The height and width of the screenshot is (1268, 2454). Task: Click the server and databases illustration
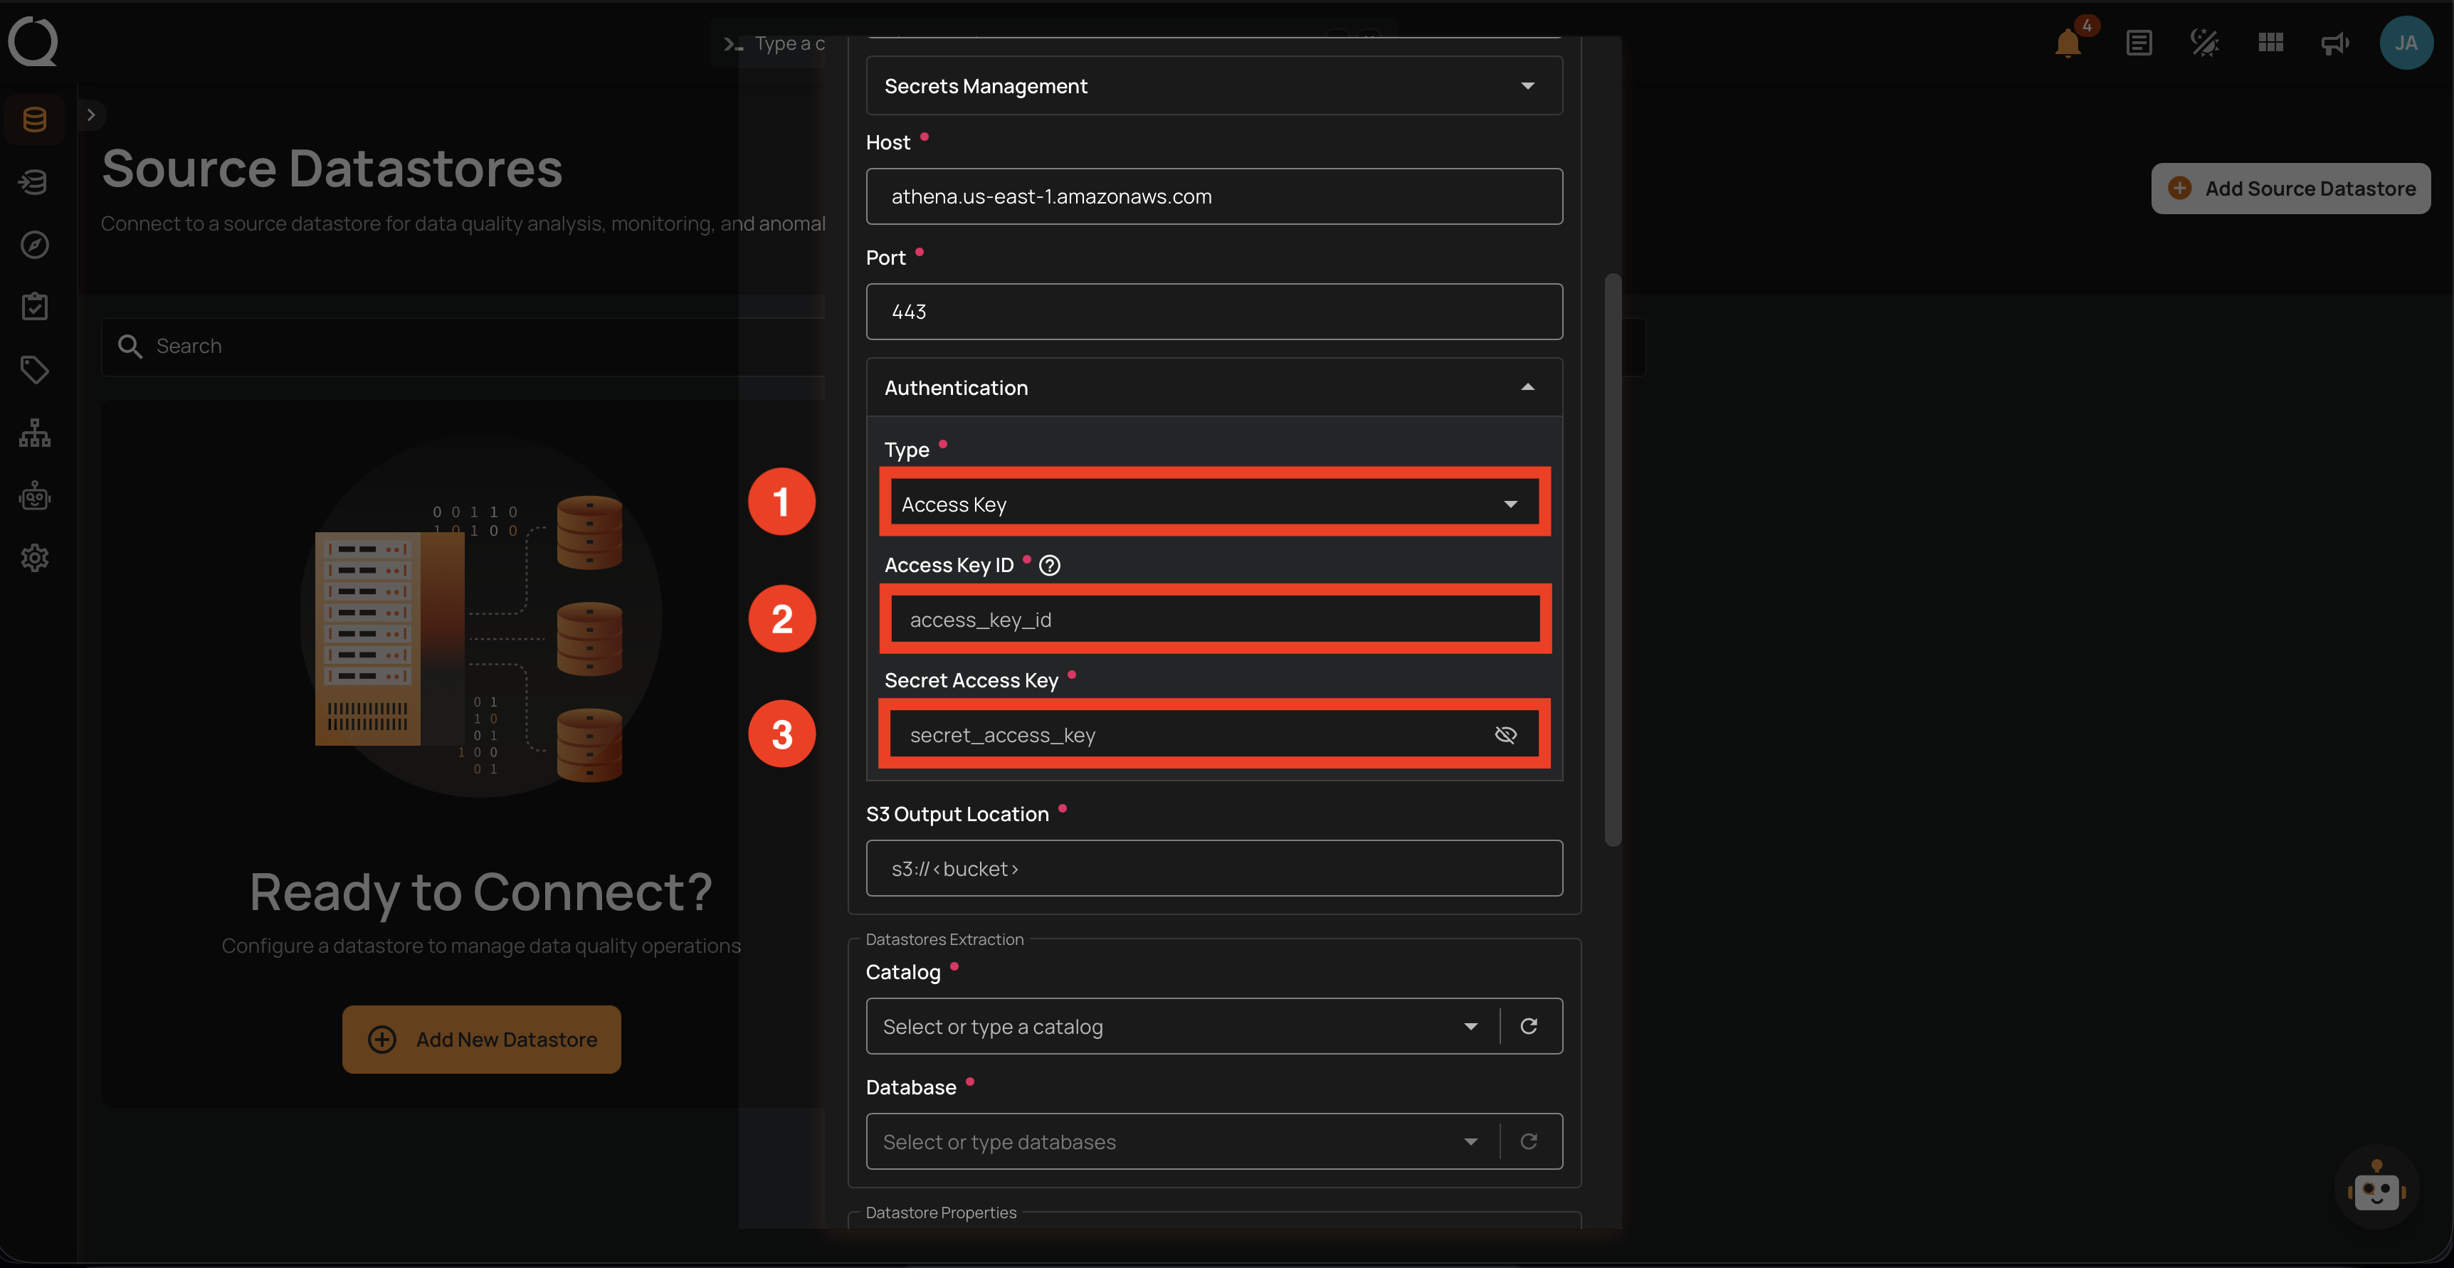pos(481,618)
